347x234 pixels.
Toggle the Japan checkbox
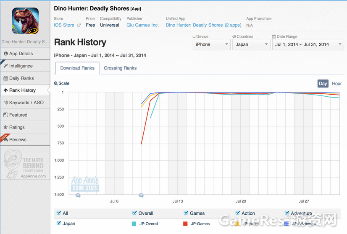coord(59,223)
